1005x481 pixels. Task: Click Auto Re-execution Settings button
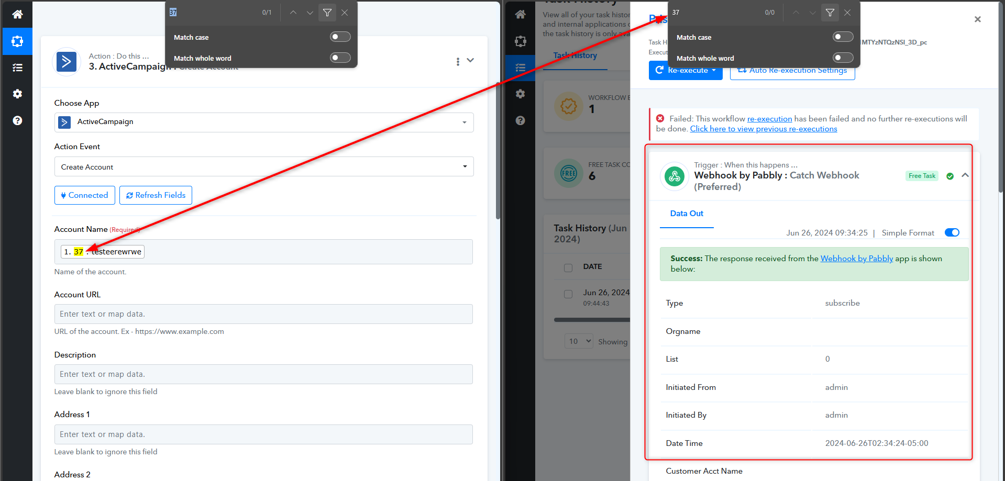(792, 71)
